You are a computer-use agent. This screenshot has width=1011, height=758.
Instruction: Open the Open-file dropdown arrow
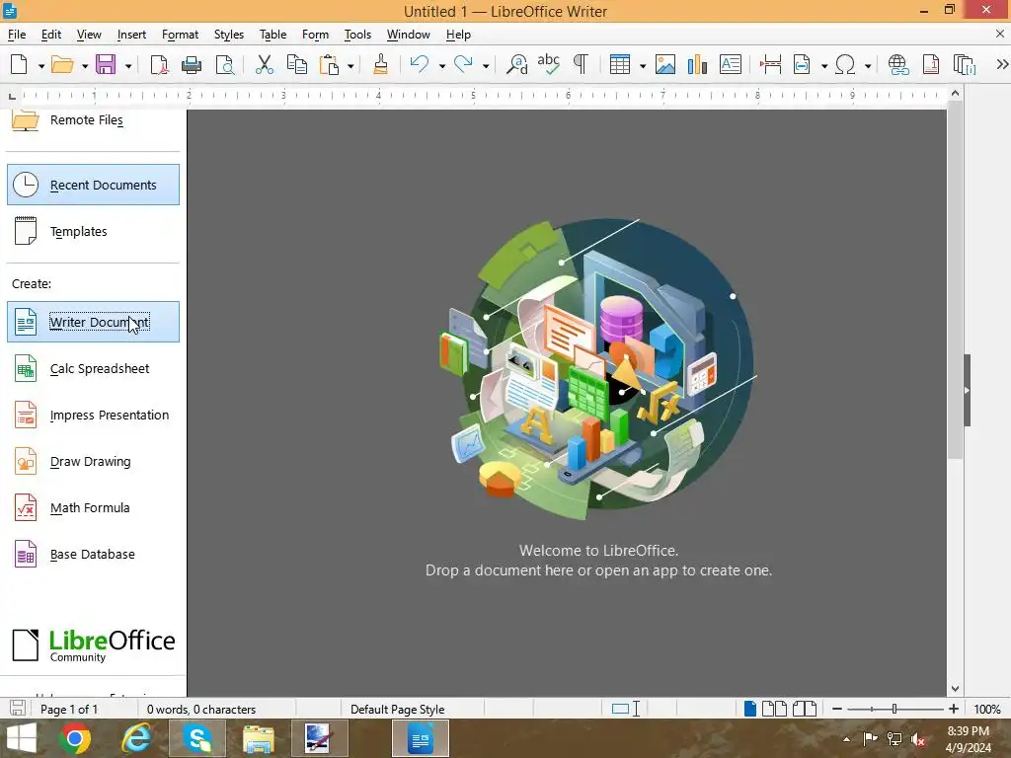click(x=85, y=66)
